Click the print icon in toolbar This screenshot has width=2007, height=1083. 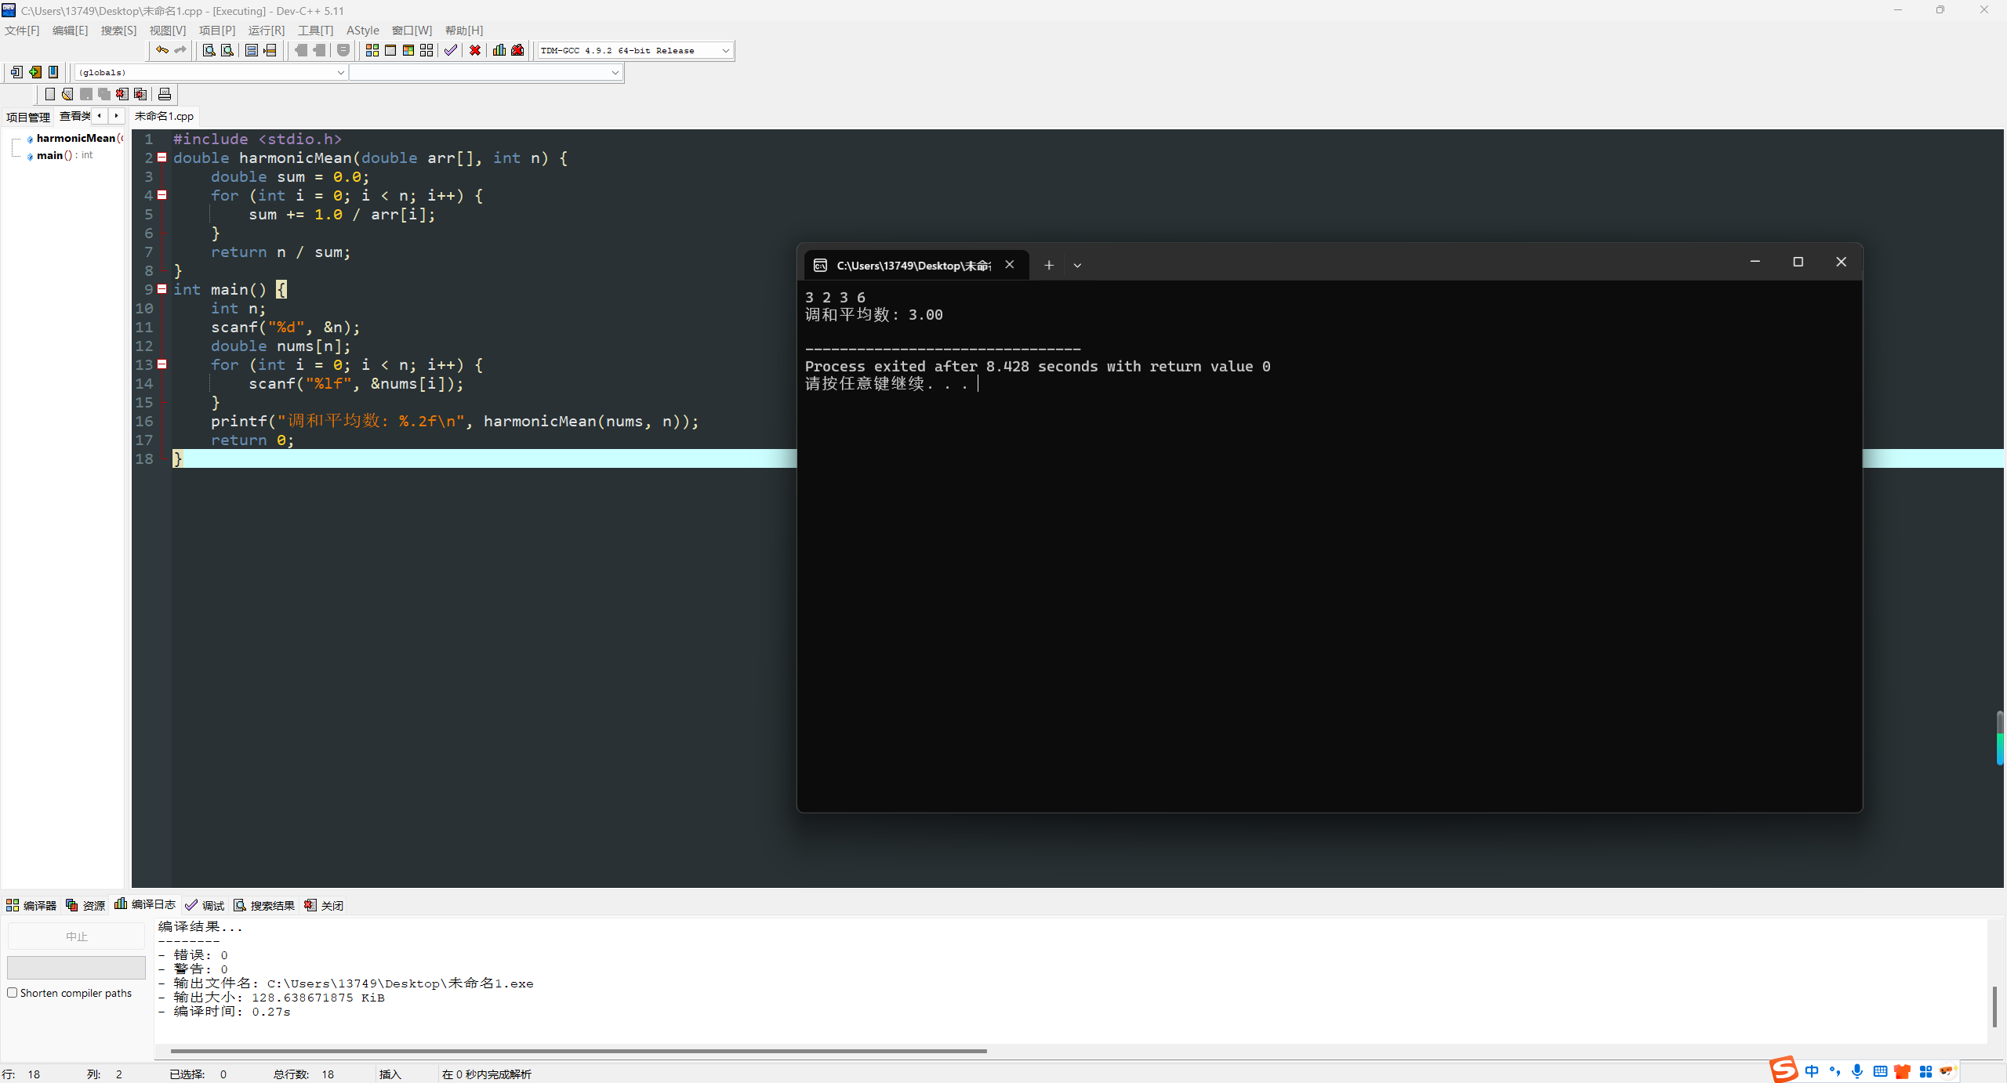tap(165, 94)
